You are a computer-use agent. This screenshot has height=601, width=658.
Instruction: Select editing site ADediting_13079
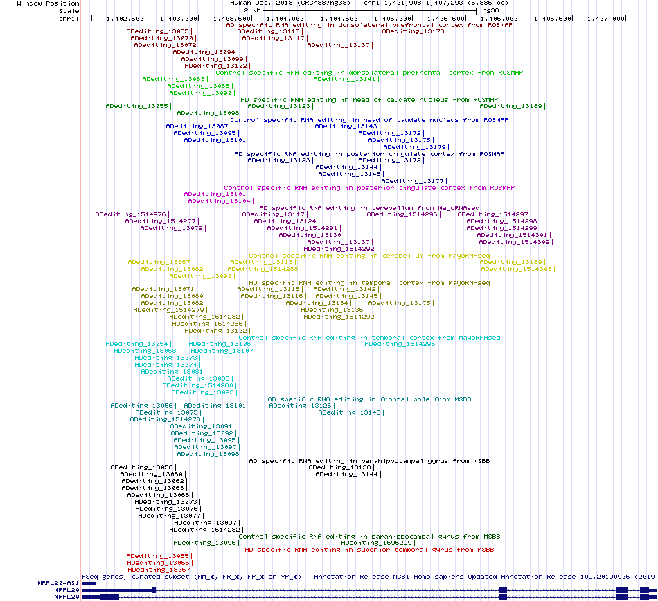pyautogui.click(x=173, y=229)
